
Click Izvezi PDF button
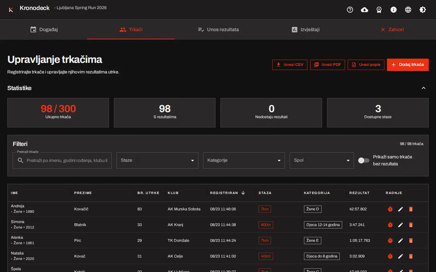[x=328, y=65]
